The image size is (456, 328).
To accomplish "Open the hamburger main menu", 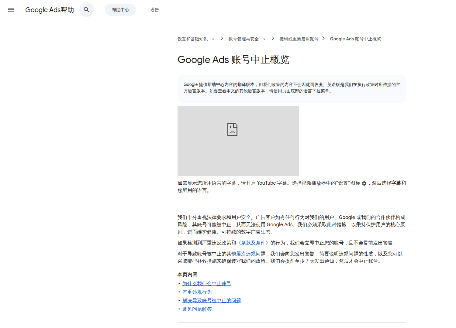I will [x=11, y=10].
